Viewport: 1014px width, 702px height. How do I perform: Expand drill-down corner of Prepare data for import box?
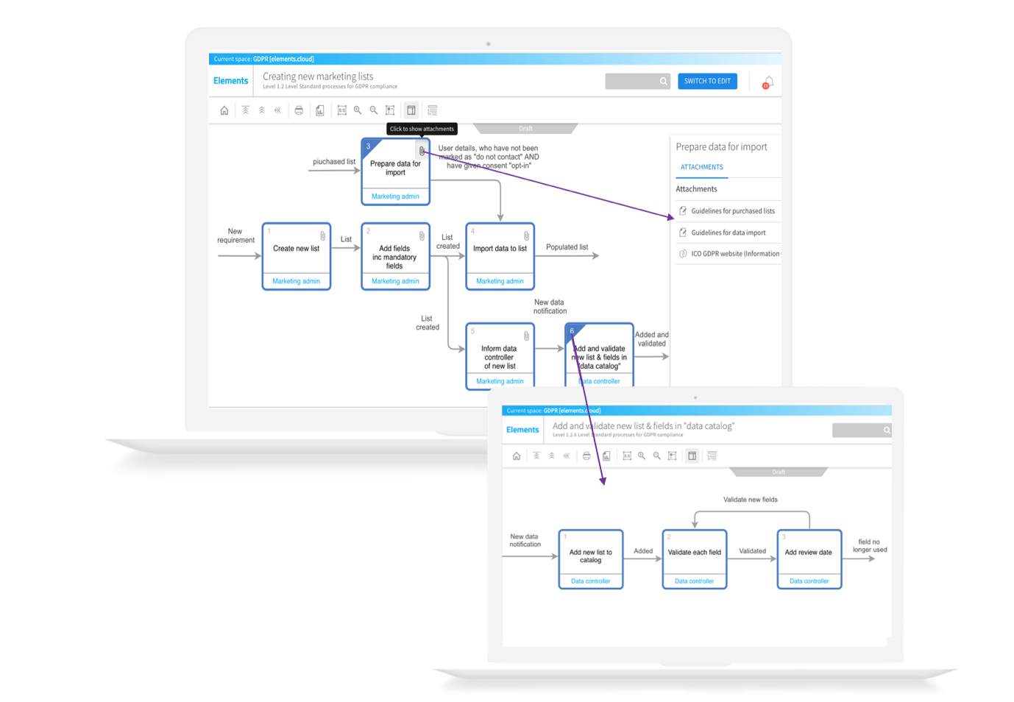tap(369, 146)
